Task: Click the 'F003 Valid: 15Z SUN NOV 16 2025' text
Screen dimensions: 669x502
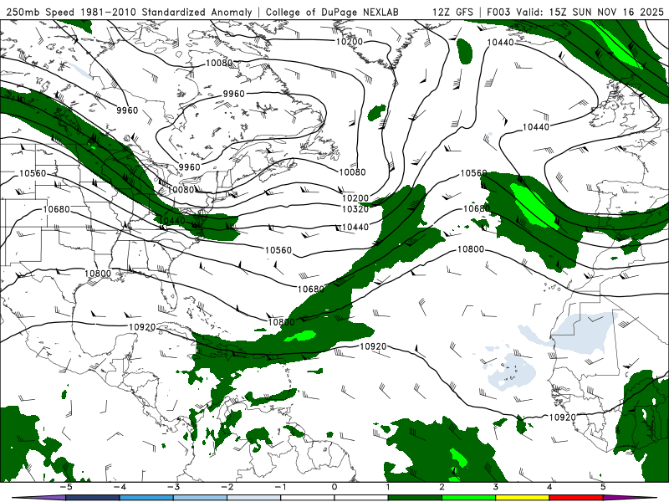Action: coord(575,12)
